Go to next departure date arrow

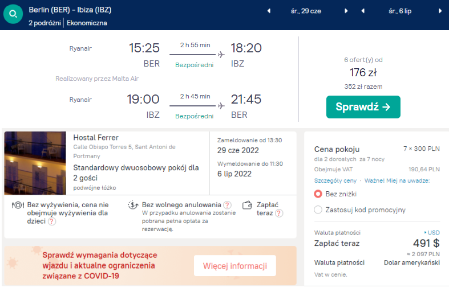(x=346, y=11)
